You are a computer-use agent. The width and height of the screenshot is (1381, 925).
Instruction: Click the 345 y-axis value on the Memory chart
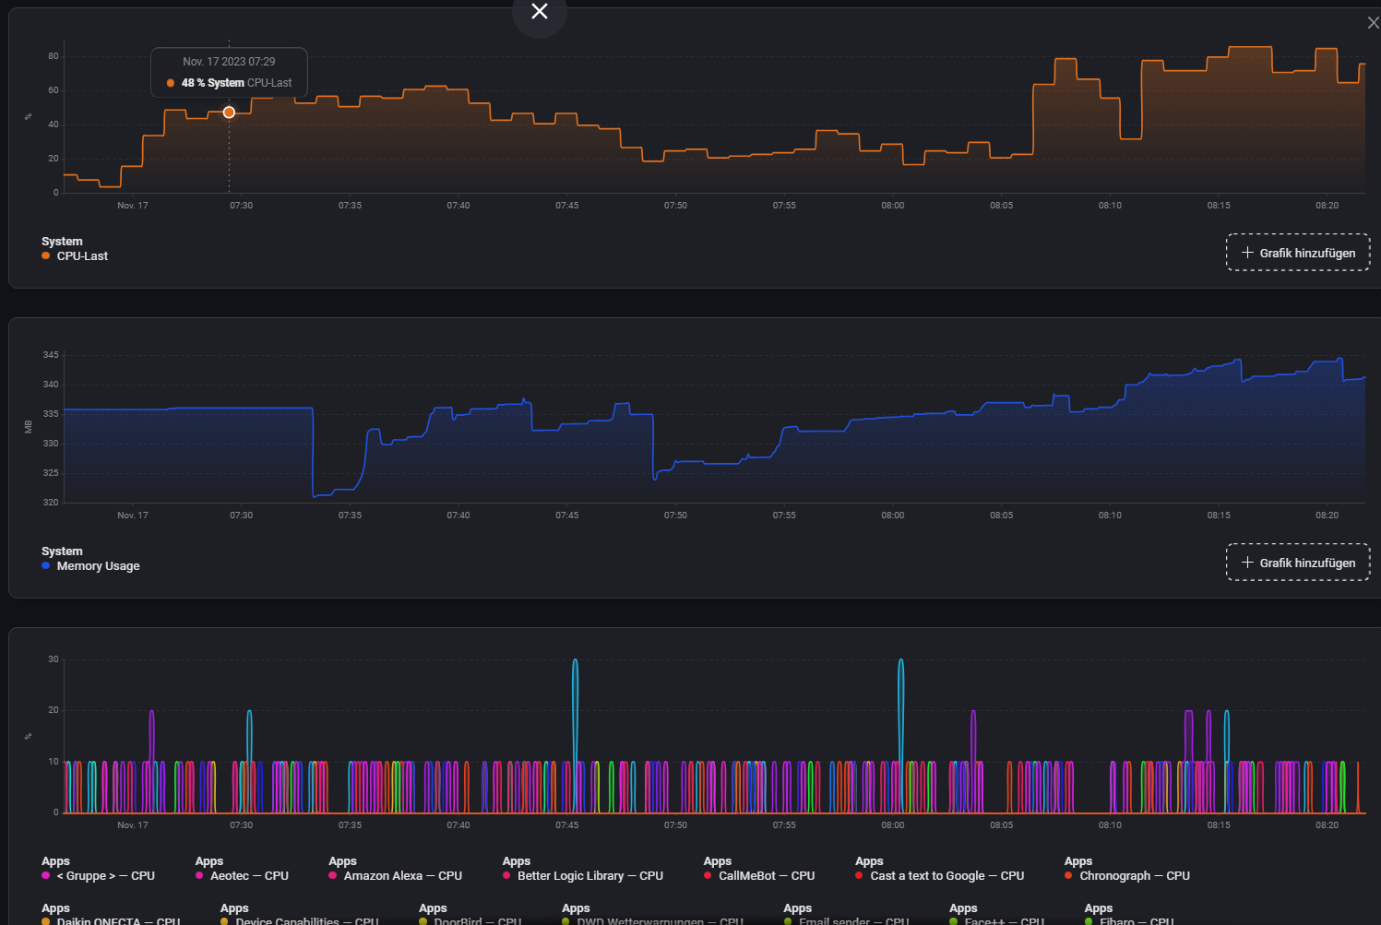tap(51, 355)
